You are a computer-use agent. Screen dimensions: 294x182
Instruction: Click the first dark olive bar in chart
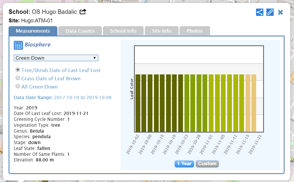pos(138,103)
